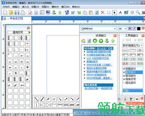The width and height of the screenshot is (145, 116).
Task: Open link win7 64位安装PPF方法
Action: tap(98, 58)
